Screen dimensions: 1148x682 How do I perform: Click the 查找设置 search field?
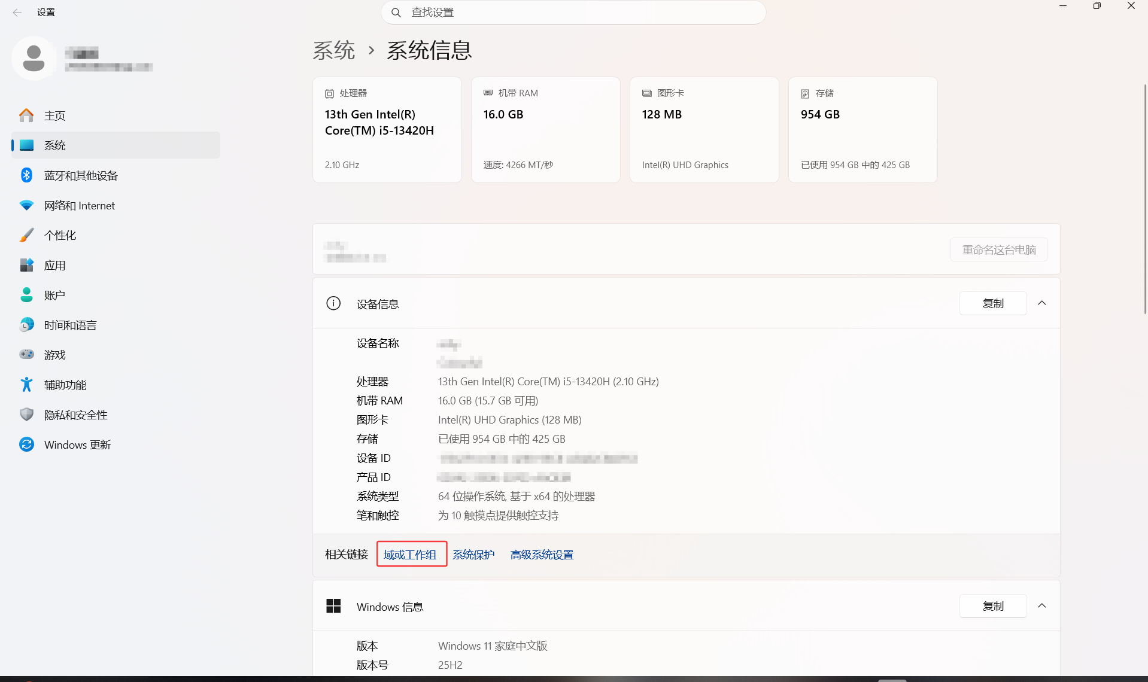point(573,12)
